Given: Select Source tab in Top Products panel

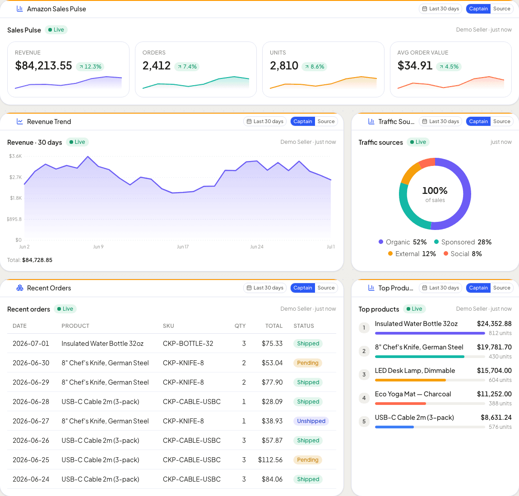Looking at the screenshot, I should coord(501,288).
